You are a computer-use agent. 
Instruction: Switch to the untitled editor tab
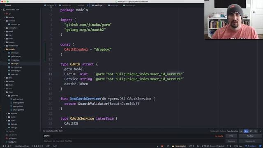81,5
